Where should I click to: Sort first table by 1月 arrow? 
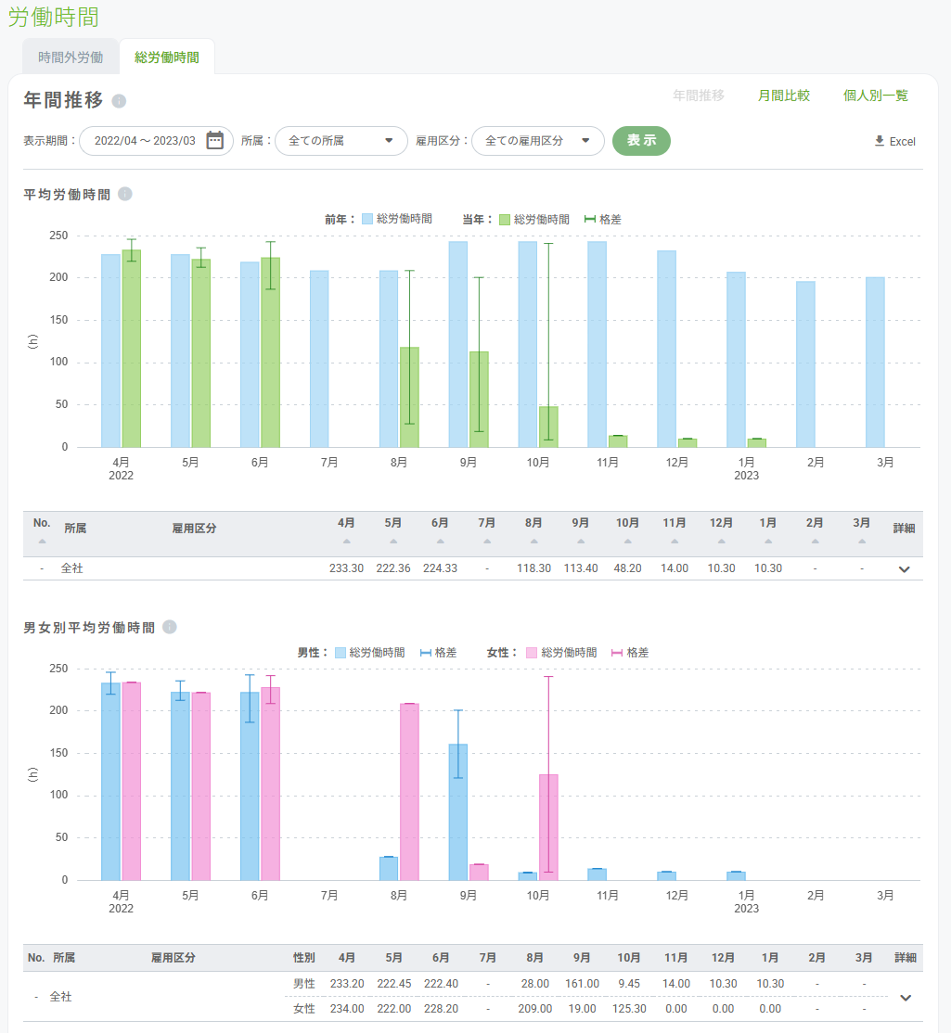click(768, 542)
